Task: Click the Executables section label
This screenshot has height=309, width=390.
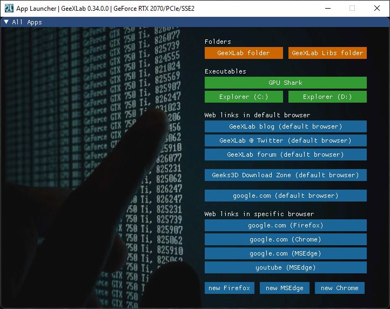Action: 225,71
